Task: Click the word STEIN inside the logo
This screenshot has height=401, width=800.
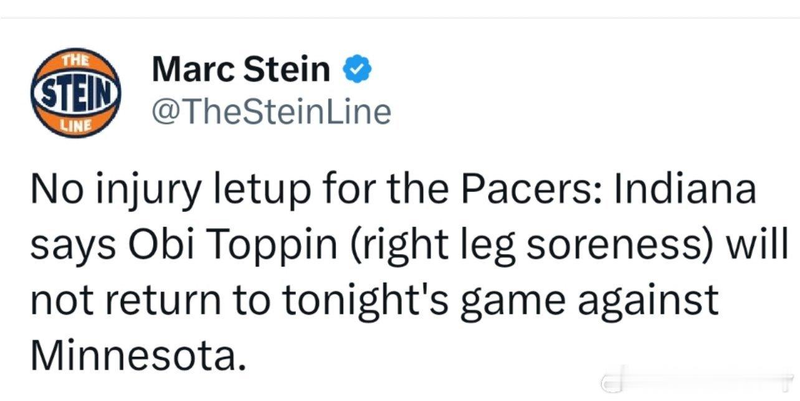Action: [x=75, y=94]
